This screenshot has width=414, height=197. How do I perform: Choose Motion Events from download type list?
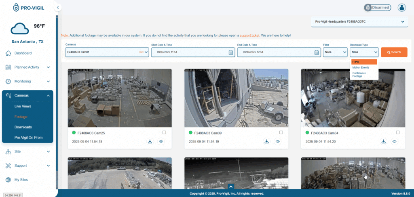pos(360,67)
